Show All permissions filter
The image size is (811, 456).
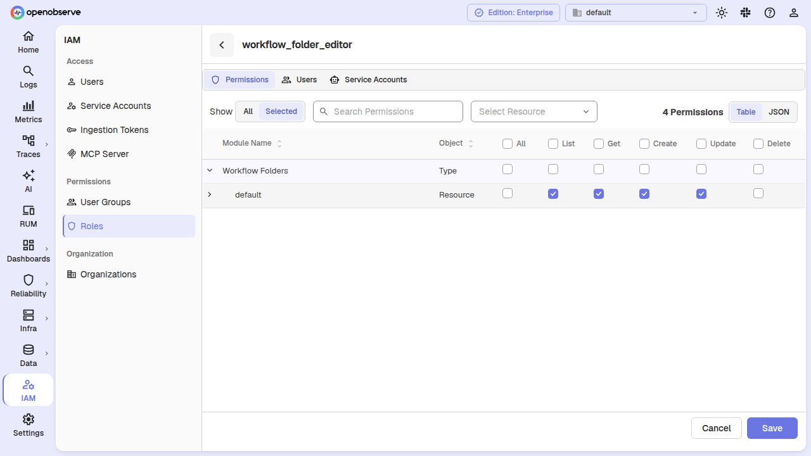pyautogui.click(x=248, y=111)
